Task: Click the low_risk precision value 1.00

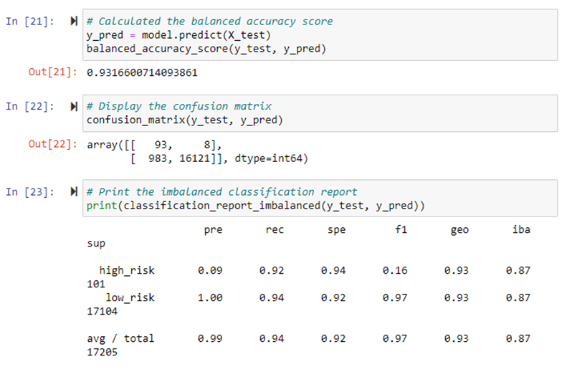Action: (210, 298)
